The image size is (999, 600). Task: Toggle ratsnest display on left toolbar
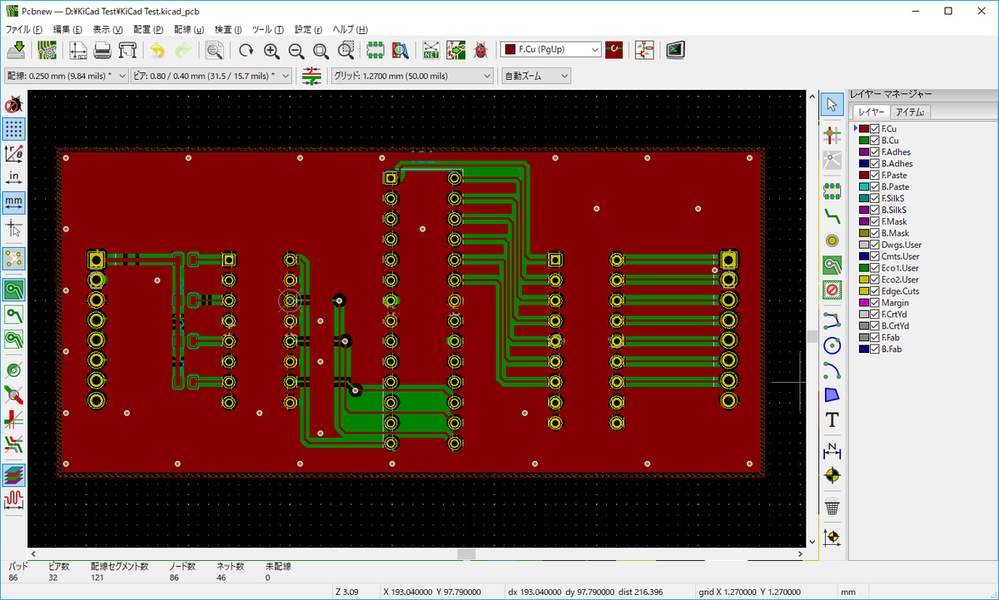(x=14, y=259)
